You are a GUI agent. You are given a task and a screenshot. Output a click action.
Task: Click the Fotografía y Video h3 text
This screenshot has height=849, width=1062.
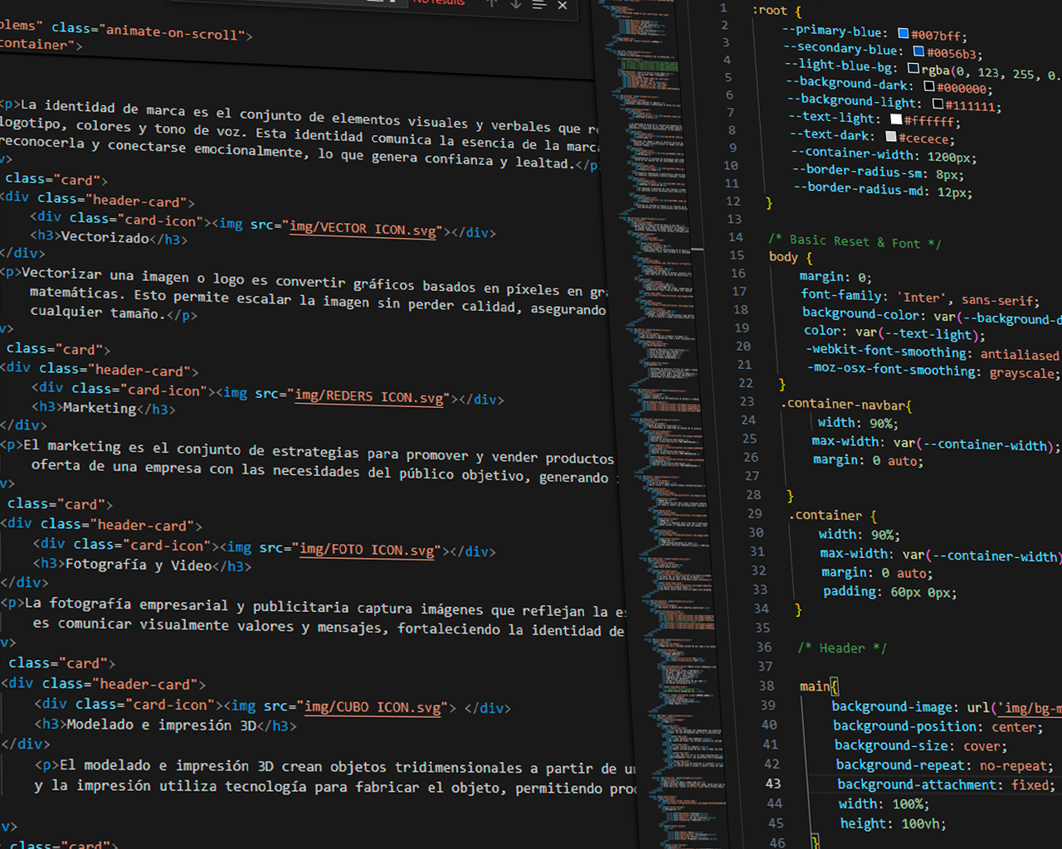pyautogui.click(x=139, y=565)
